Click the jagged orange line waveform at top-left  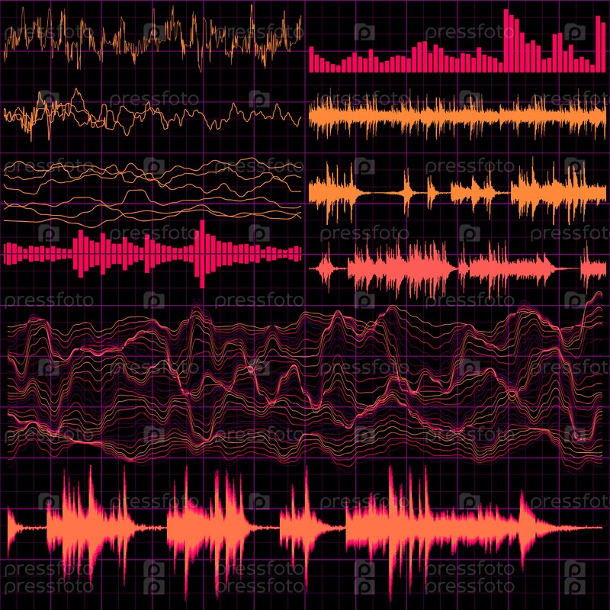[152, 38]
